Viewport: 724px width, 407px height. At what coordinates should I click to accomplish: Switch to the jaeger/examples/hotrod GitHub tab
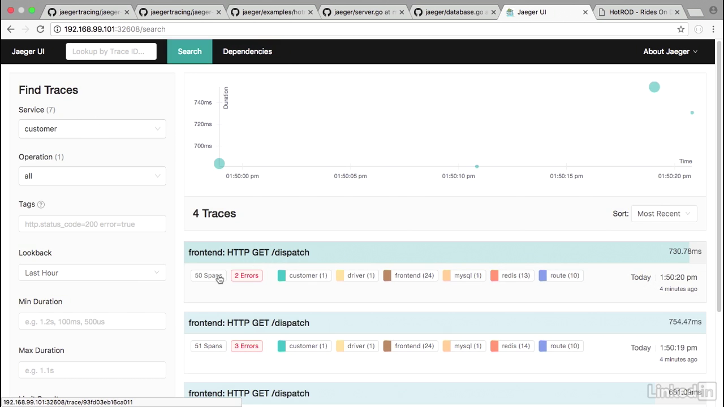271,12
